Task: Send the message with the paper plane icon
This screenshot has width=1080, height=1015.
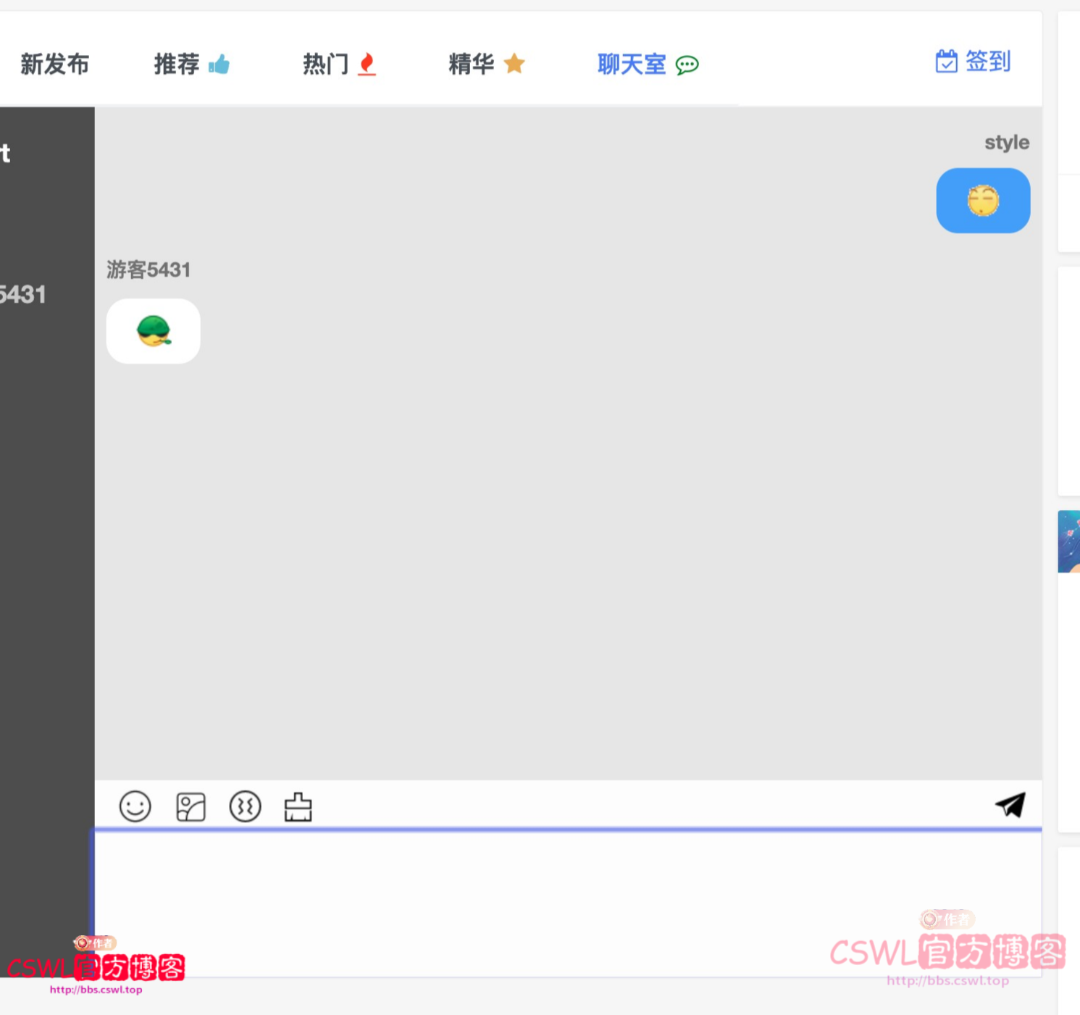Action: (x=1010, y=804)
